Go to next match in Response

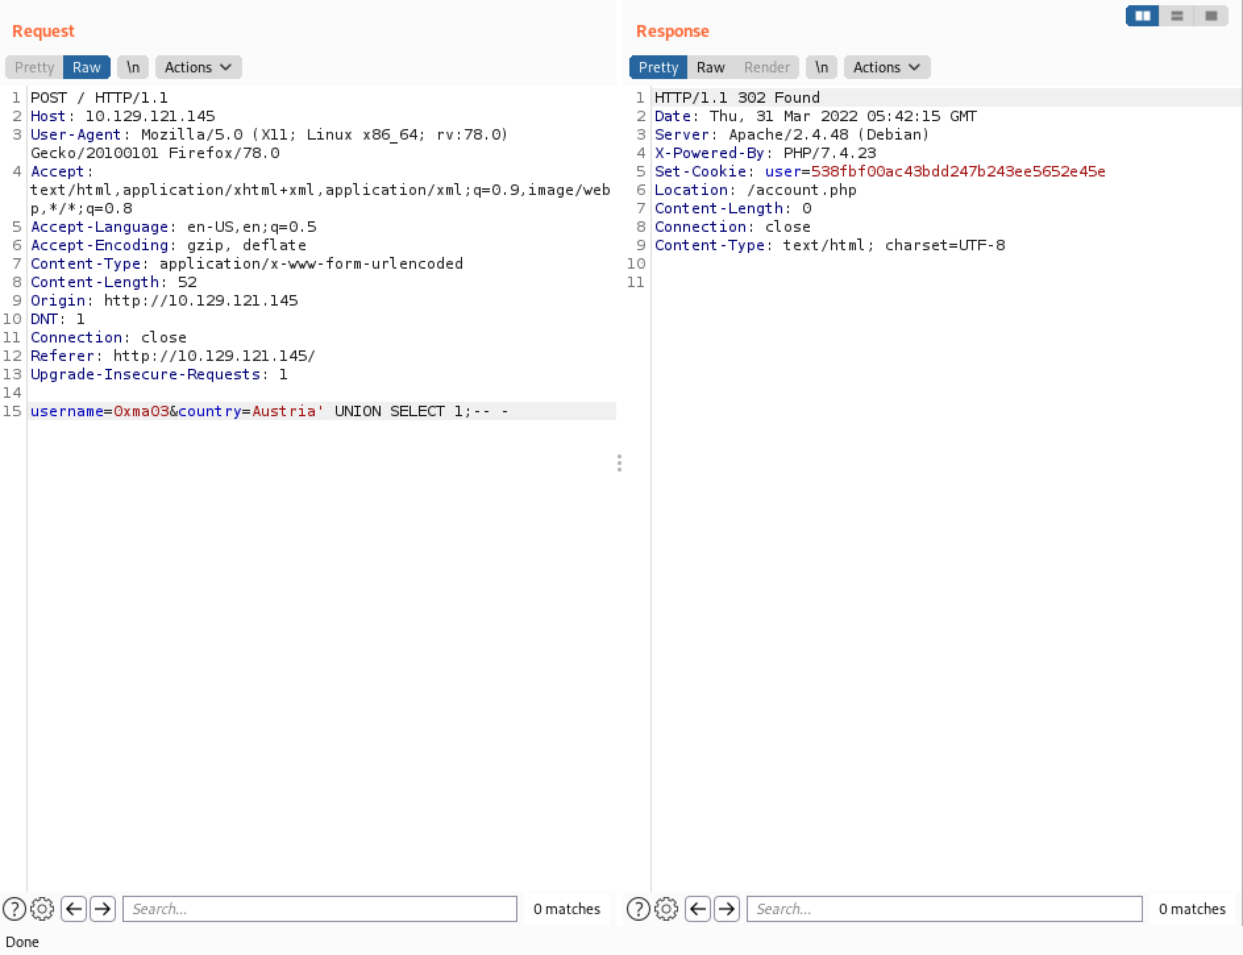point(727,909)
